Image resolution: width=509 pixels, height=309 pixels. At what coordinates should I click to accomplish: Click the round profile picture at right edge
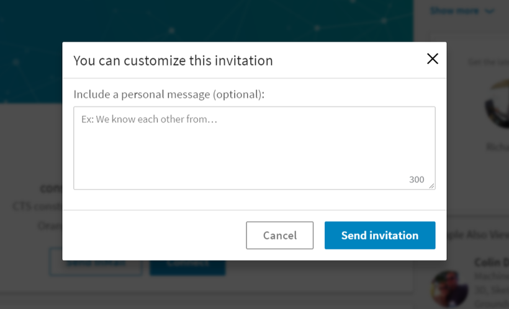click(497, 104)
